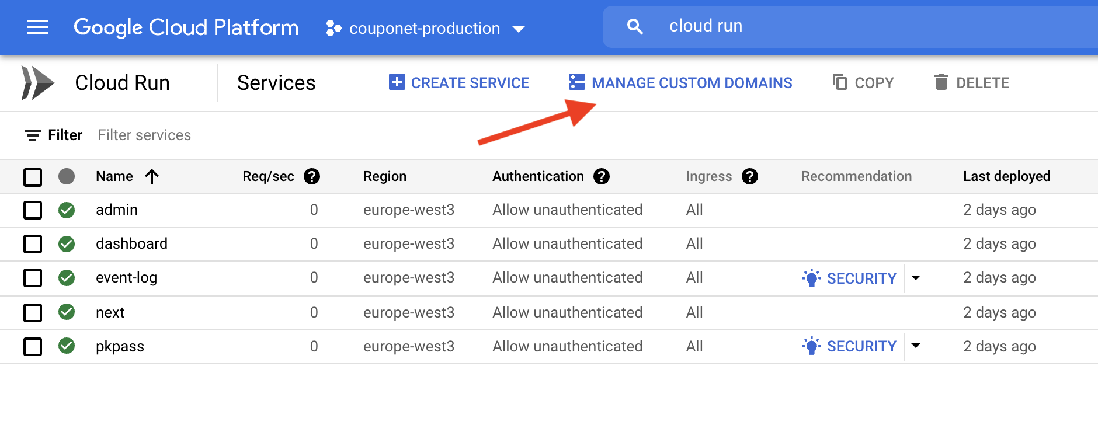The height and width of the screenshot is (425, 1098).
Task: Click the Authentication column header
Action: (538, 176)
